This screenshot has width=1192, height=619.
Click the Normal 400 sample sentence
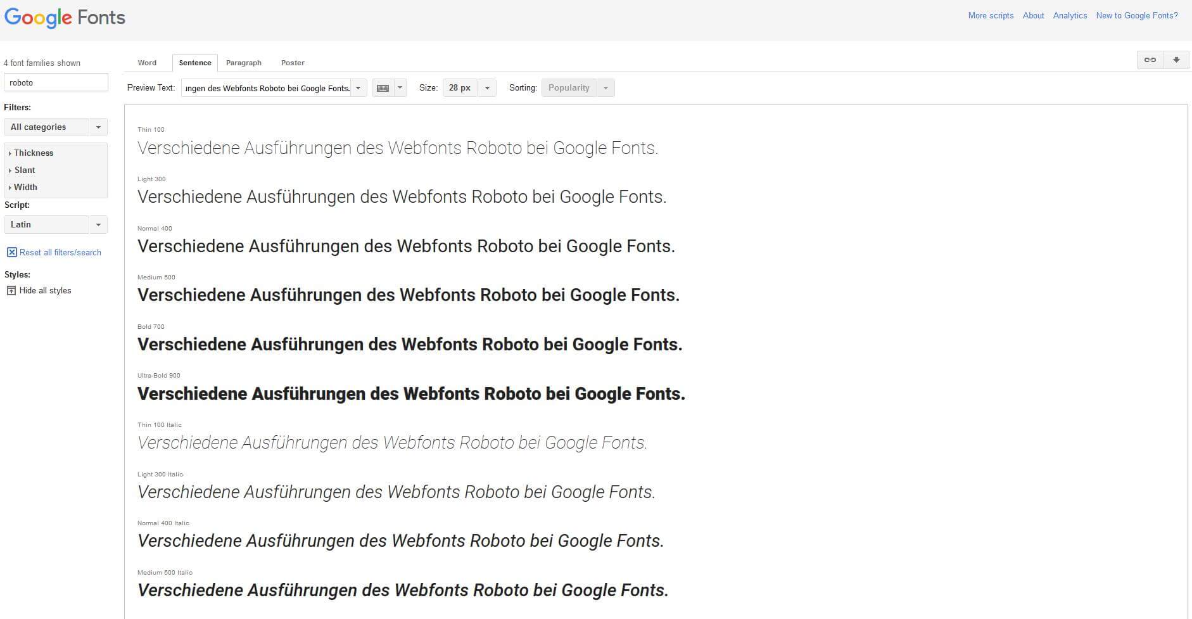[406, 246]
